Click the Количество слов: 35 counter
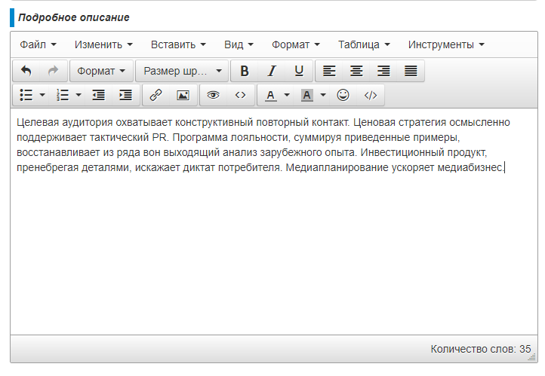The image size is (545, 376). (481, 349)
